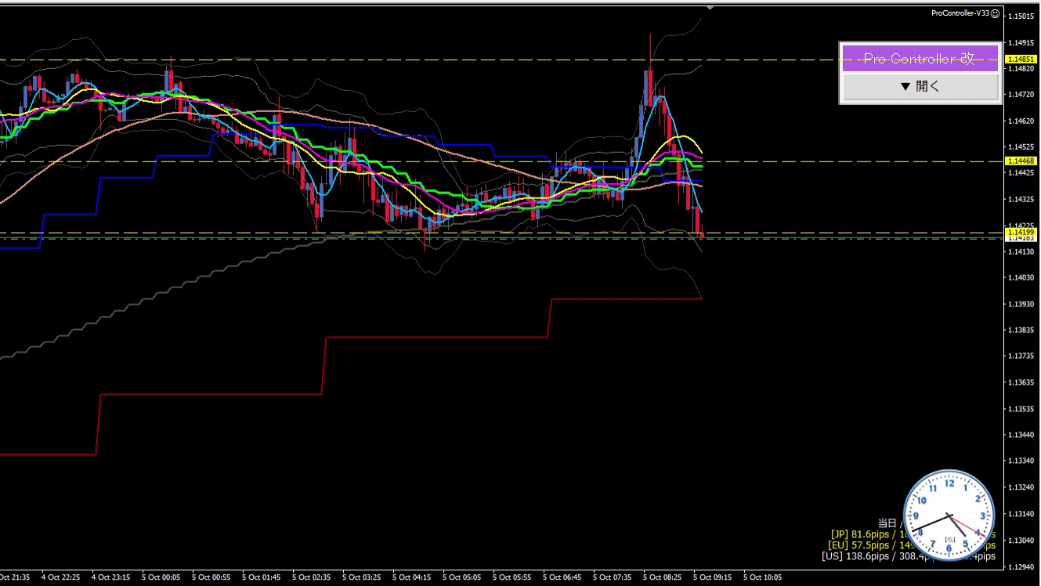Expand the panel with ▼ 開く button
The width and height of the screenshot is (1041, 586).
(x=920, y=86)
